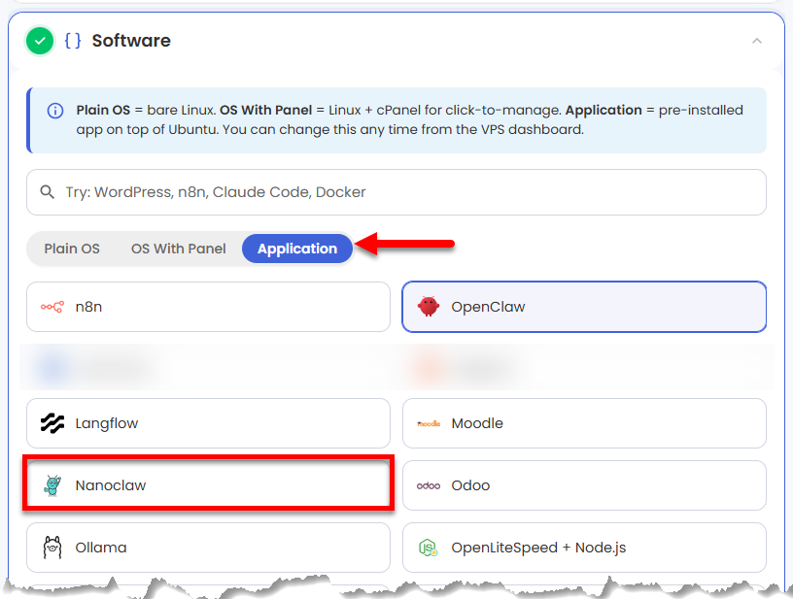793x599 pixels.
Task: Select the Application tab
Action: (297, 249)
